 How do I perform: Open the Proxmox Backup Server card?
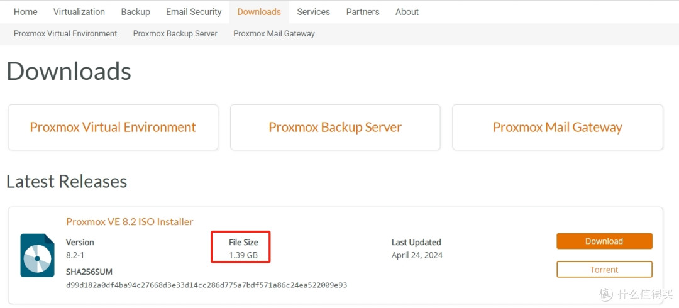click(x=335, y=128)
